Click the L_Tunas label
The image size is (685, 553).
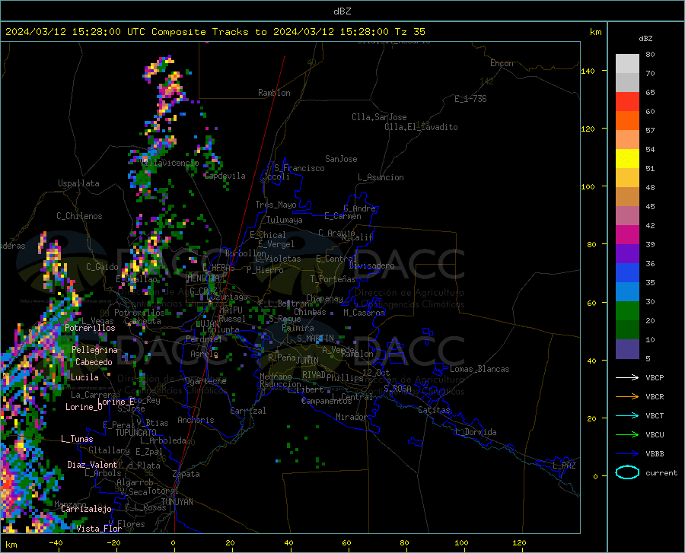point(77,439)
